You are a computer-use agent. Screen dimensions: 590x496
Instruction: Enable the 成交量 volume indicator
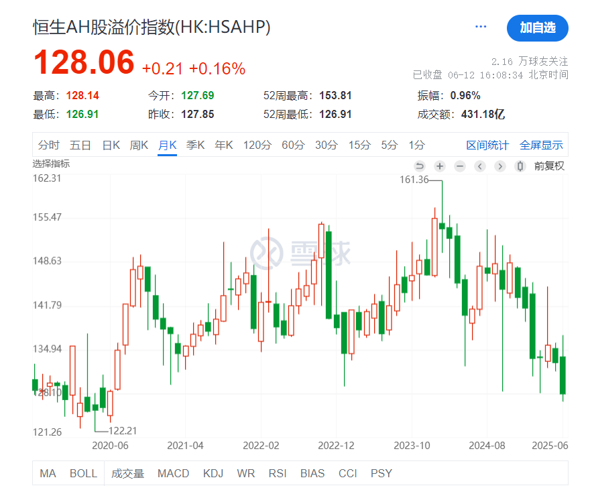tap(127, 473)
